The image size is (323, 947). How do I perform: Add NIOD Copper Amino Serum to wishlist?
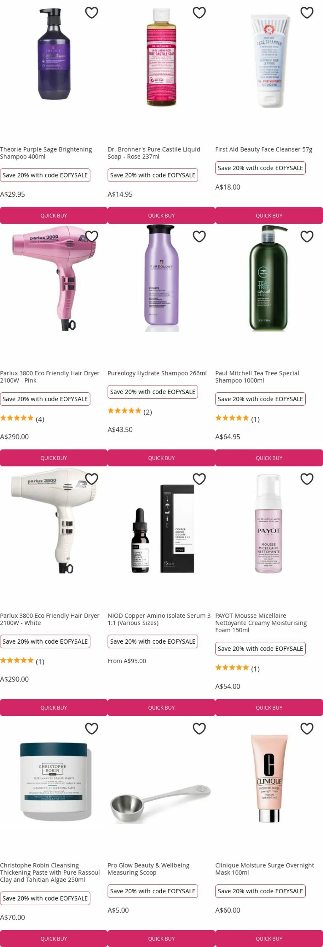click(x=199, y=479)
